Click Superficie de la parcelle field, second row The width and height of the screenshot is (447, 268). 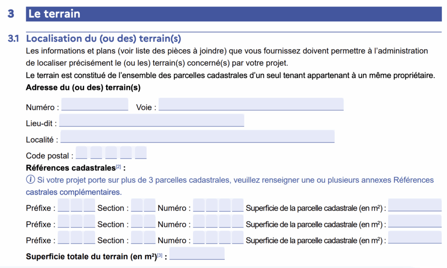tap(415, 221)
